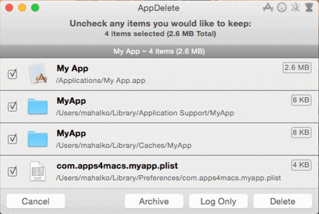Click the bold com.apps4macs.myapp.plist name
The height and width of the screenshot is (214, 319).
click(117, 166)
